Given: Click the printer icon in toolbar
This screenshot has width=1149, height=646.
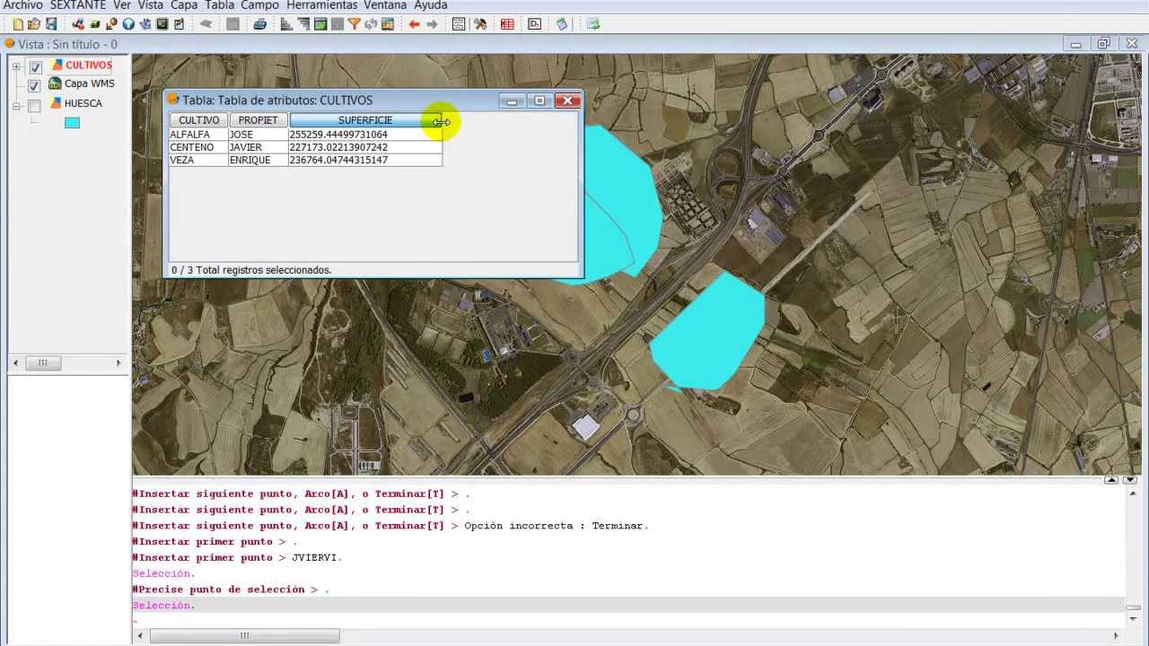Looking at the screenshot, I should 259,24.
